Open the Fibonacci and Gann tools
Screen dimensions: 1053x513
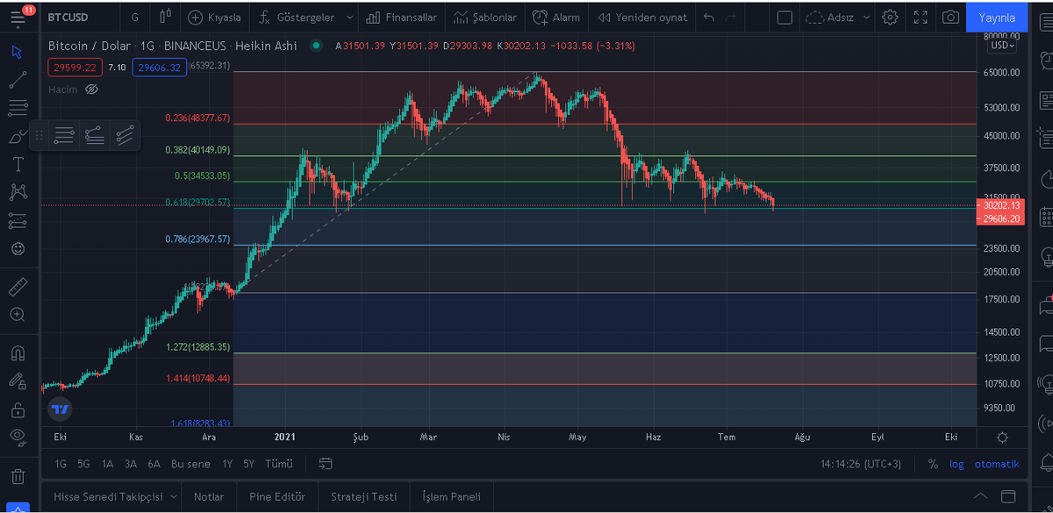tap(18, 108)
